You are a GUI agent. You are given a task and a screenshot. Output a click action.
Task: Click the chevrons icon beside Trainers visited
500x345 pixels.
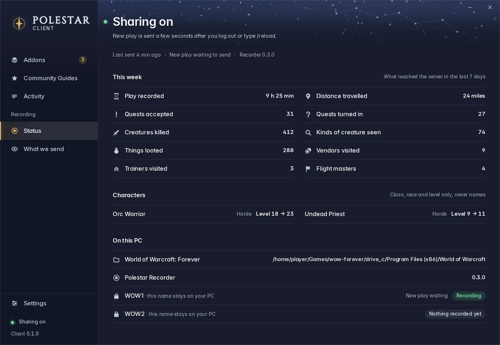[x=116, y=169]
